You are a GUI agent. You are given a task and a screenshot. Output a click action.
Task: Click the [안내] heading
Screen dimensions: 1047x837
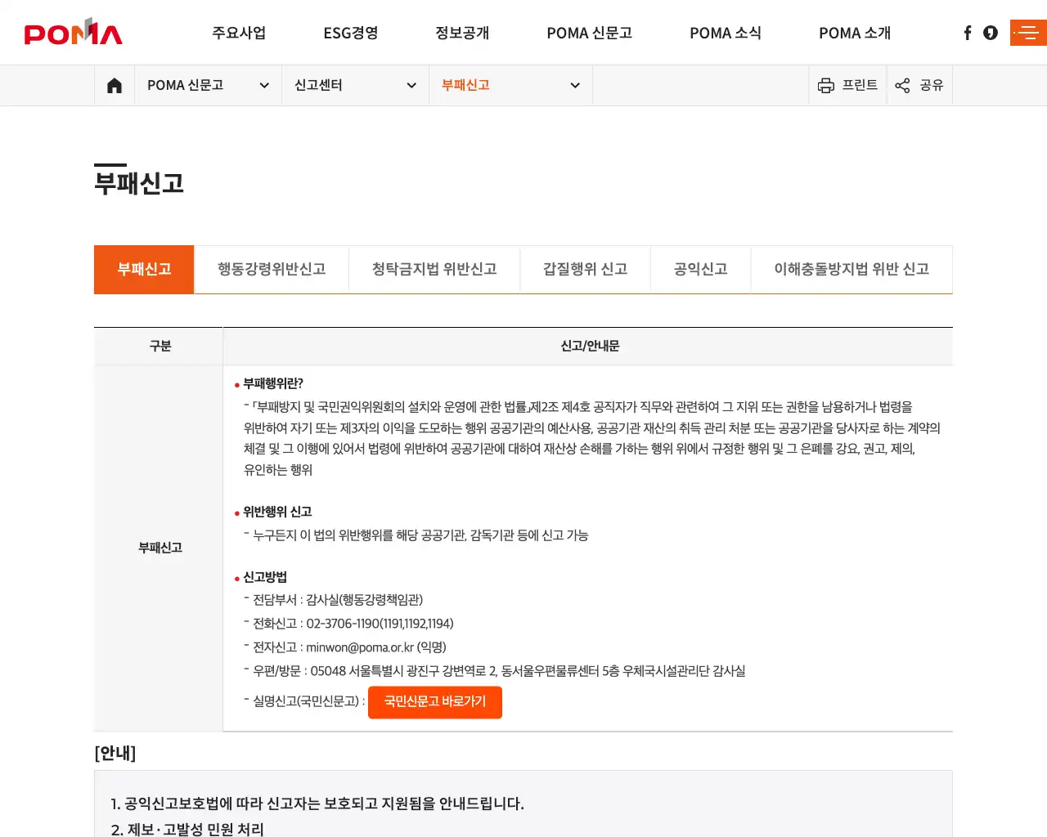tap(115, 753)
